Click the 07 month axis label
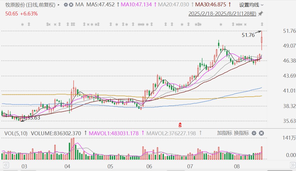The image size is (296, 171). coord(190,166)
